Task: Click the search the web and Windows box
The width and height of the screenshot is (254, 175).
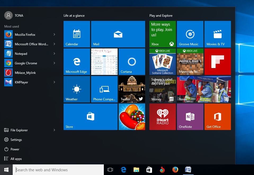Action: tap(58, 170)
